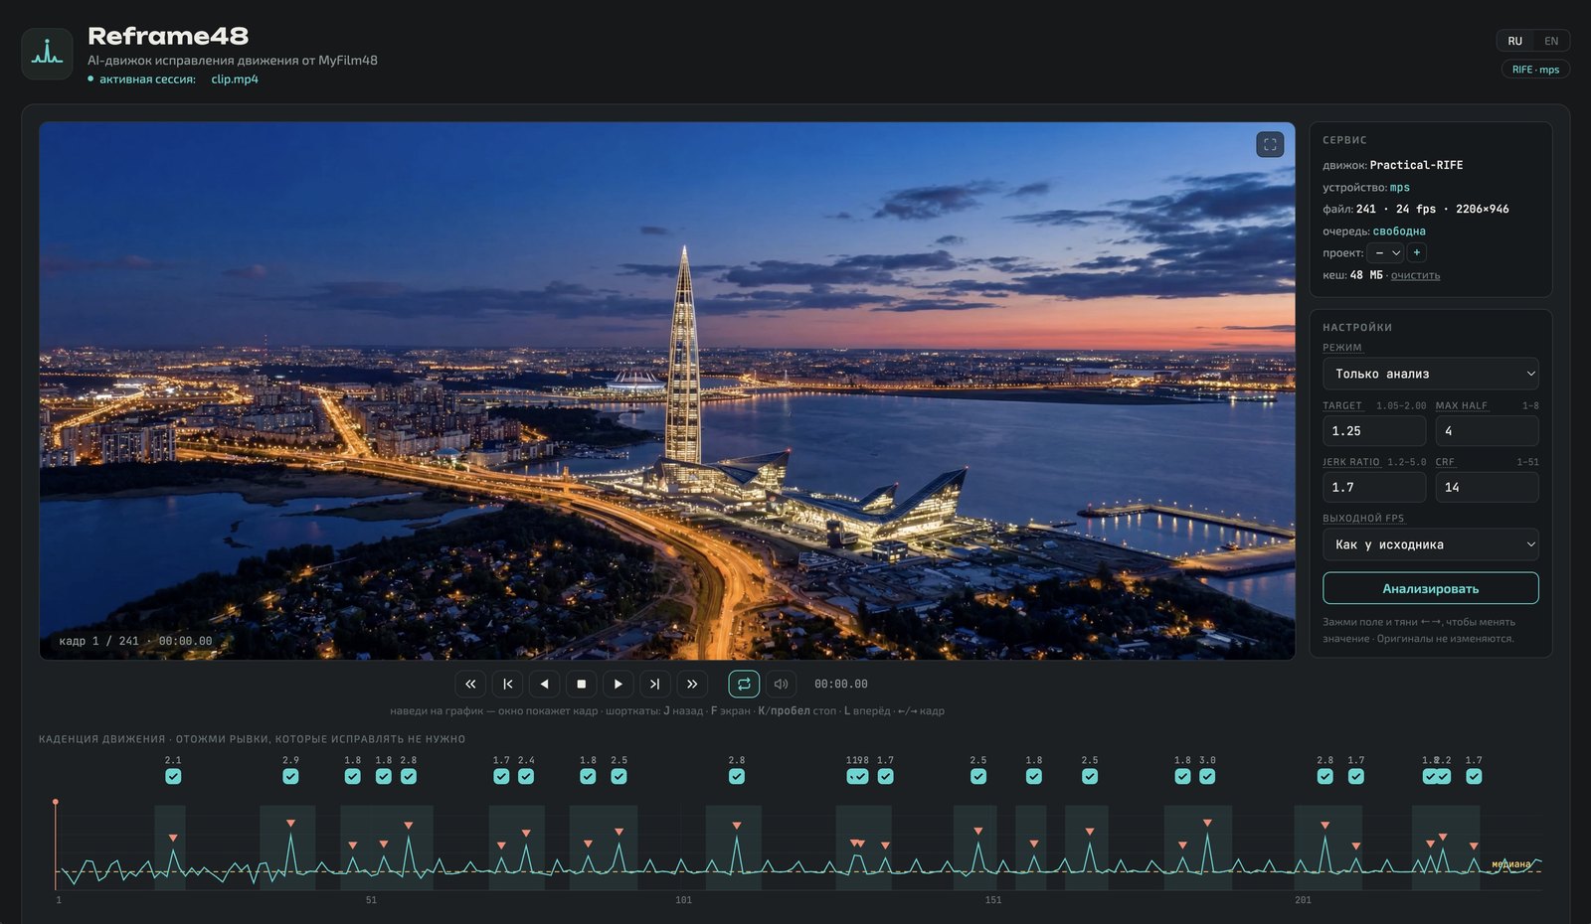Click the Анализировать button
This screenshot has height=924, width=1591.
(1430, 588)
